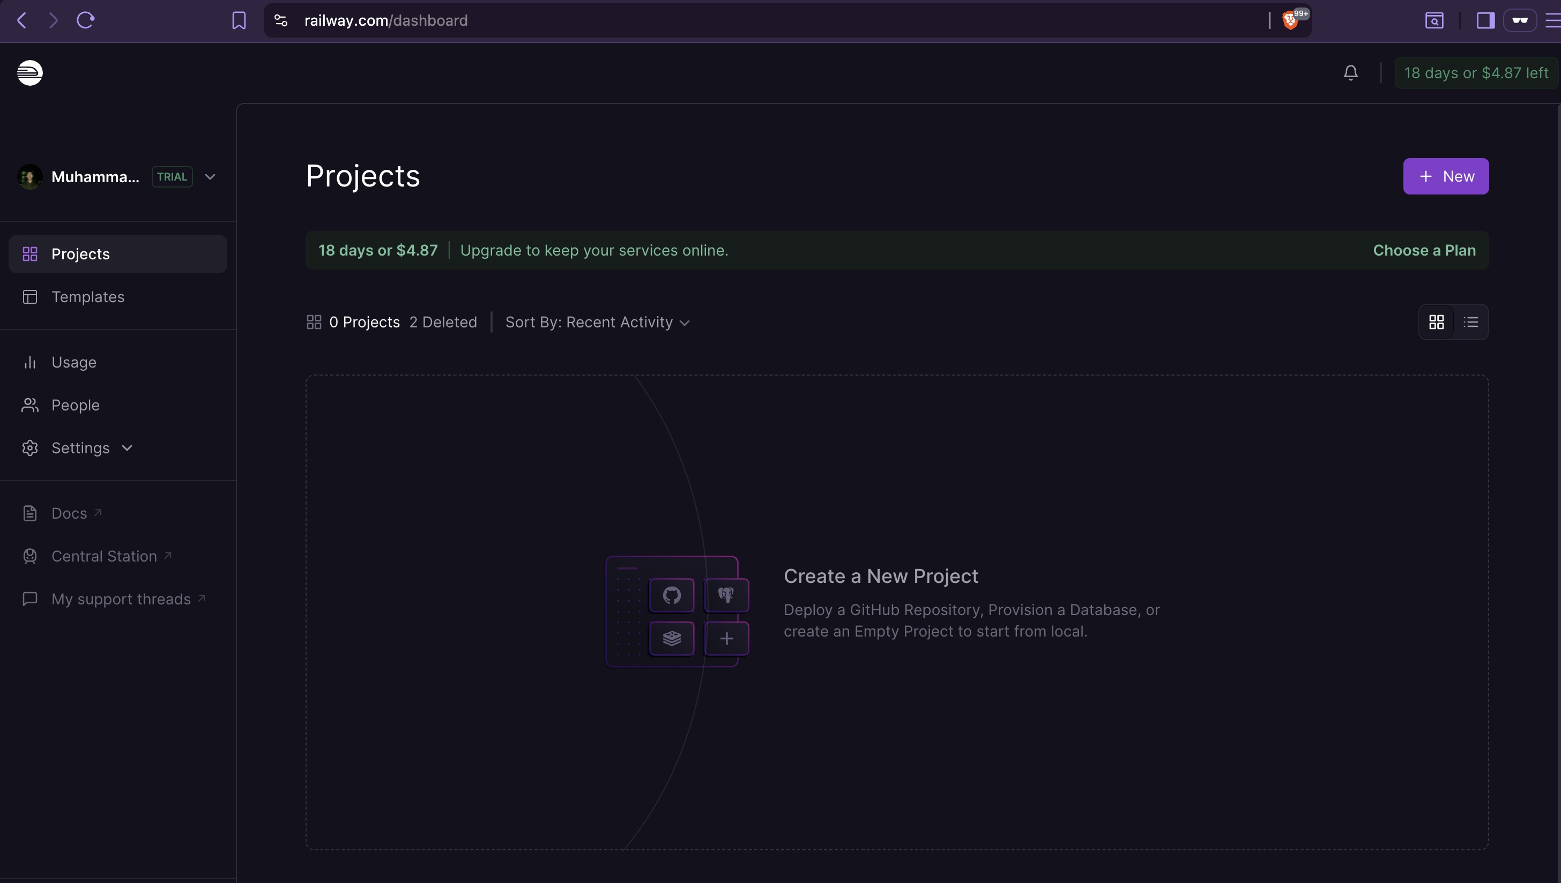Click Choose a Plan link
The width and height of the screenshot is (1561, 883).
(1424, 250)
